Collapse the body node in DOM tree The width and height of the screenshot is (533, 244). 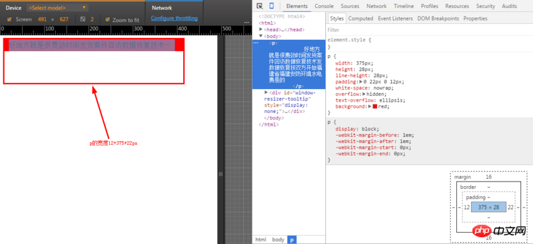click(x=261, y=36)
